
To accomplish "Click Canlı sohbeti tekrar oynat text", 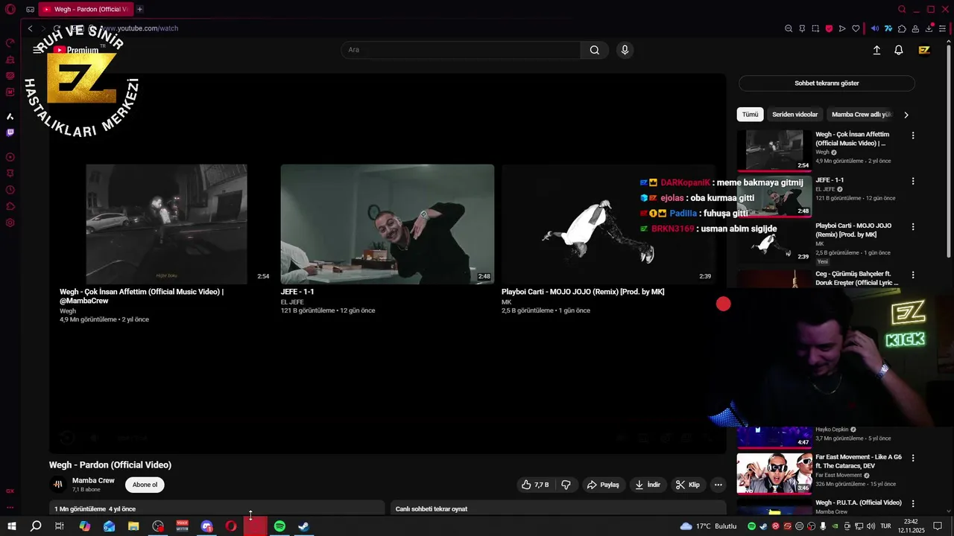I will 432,509.
